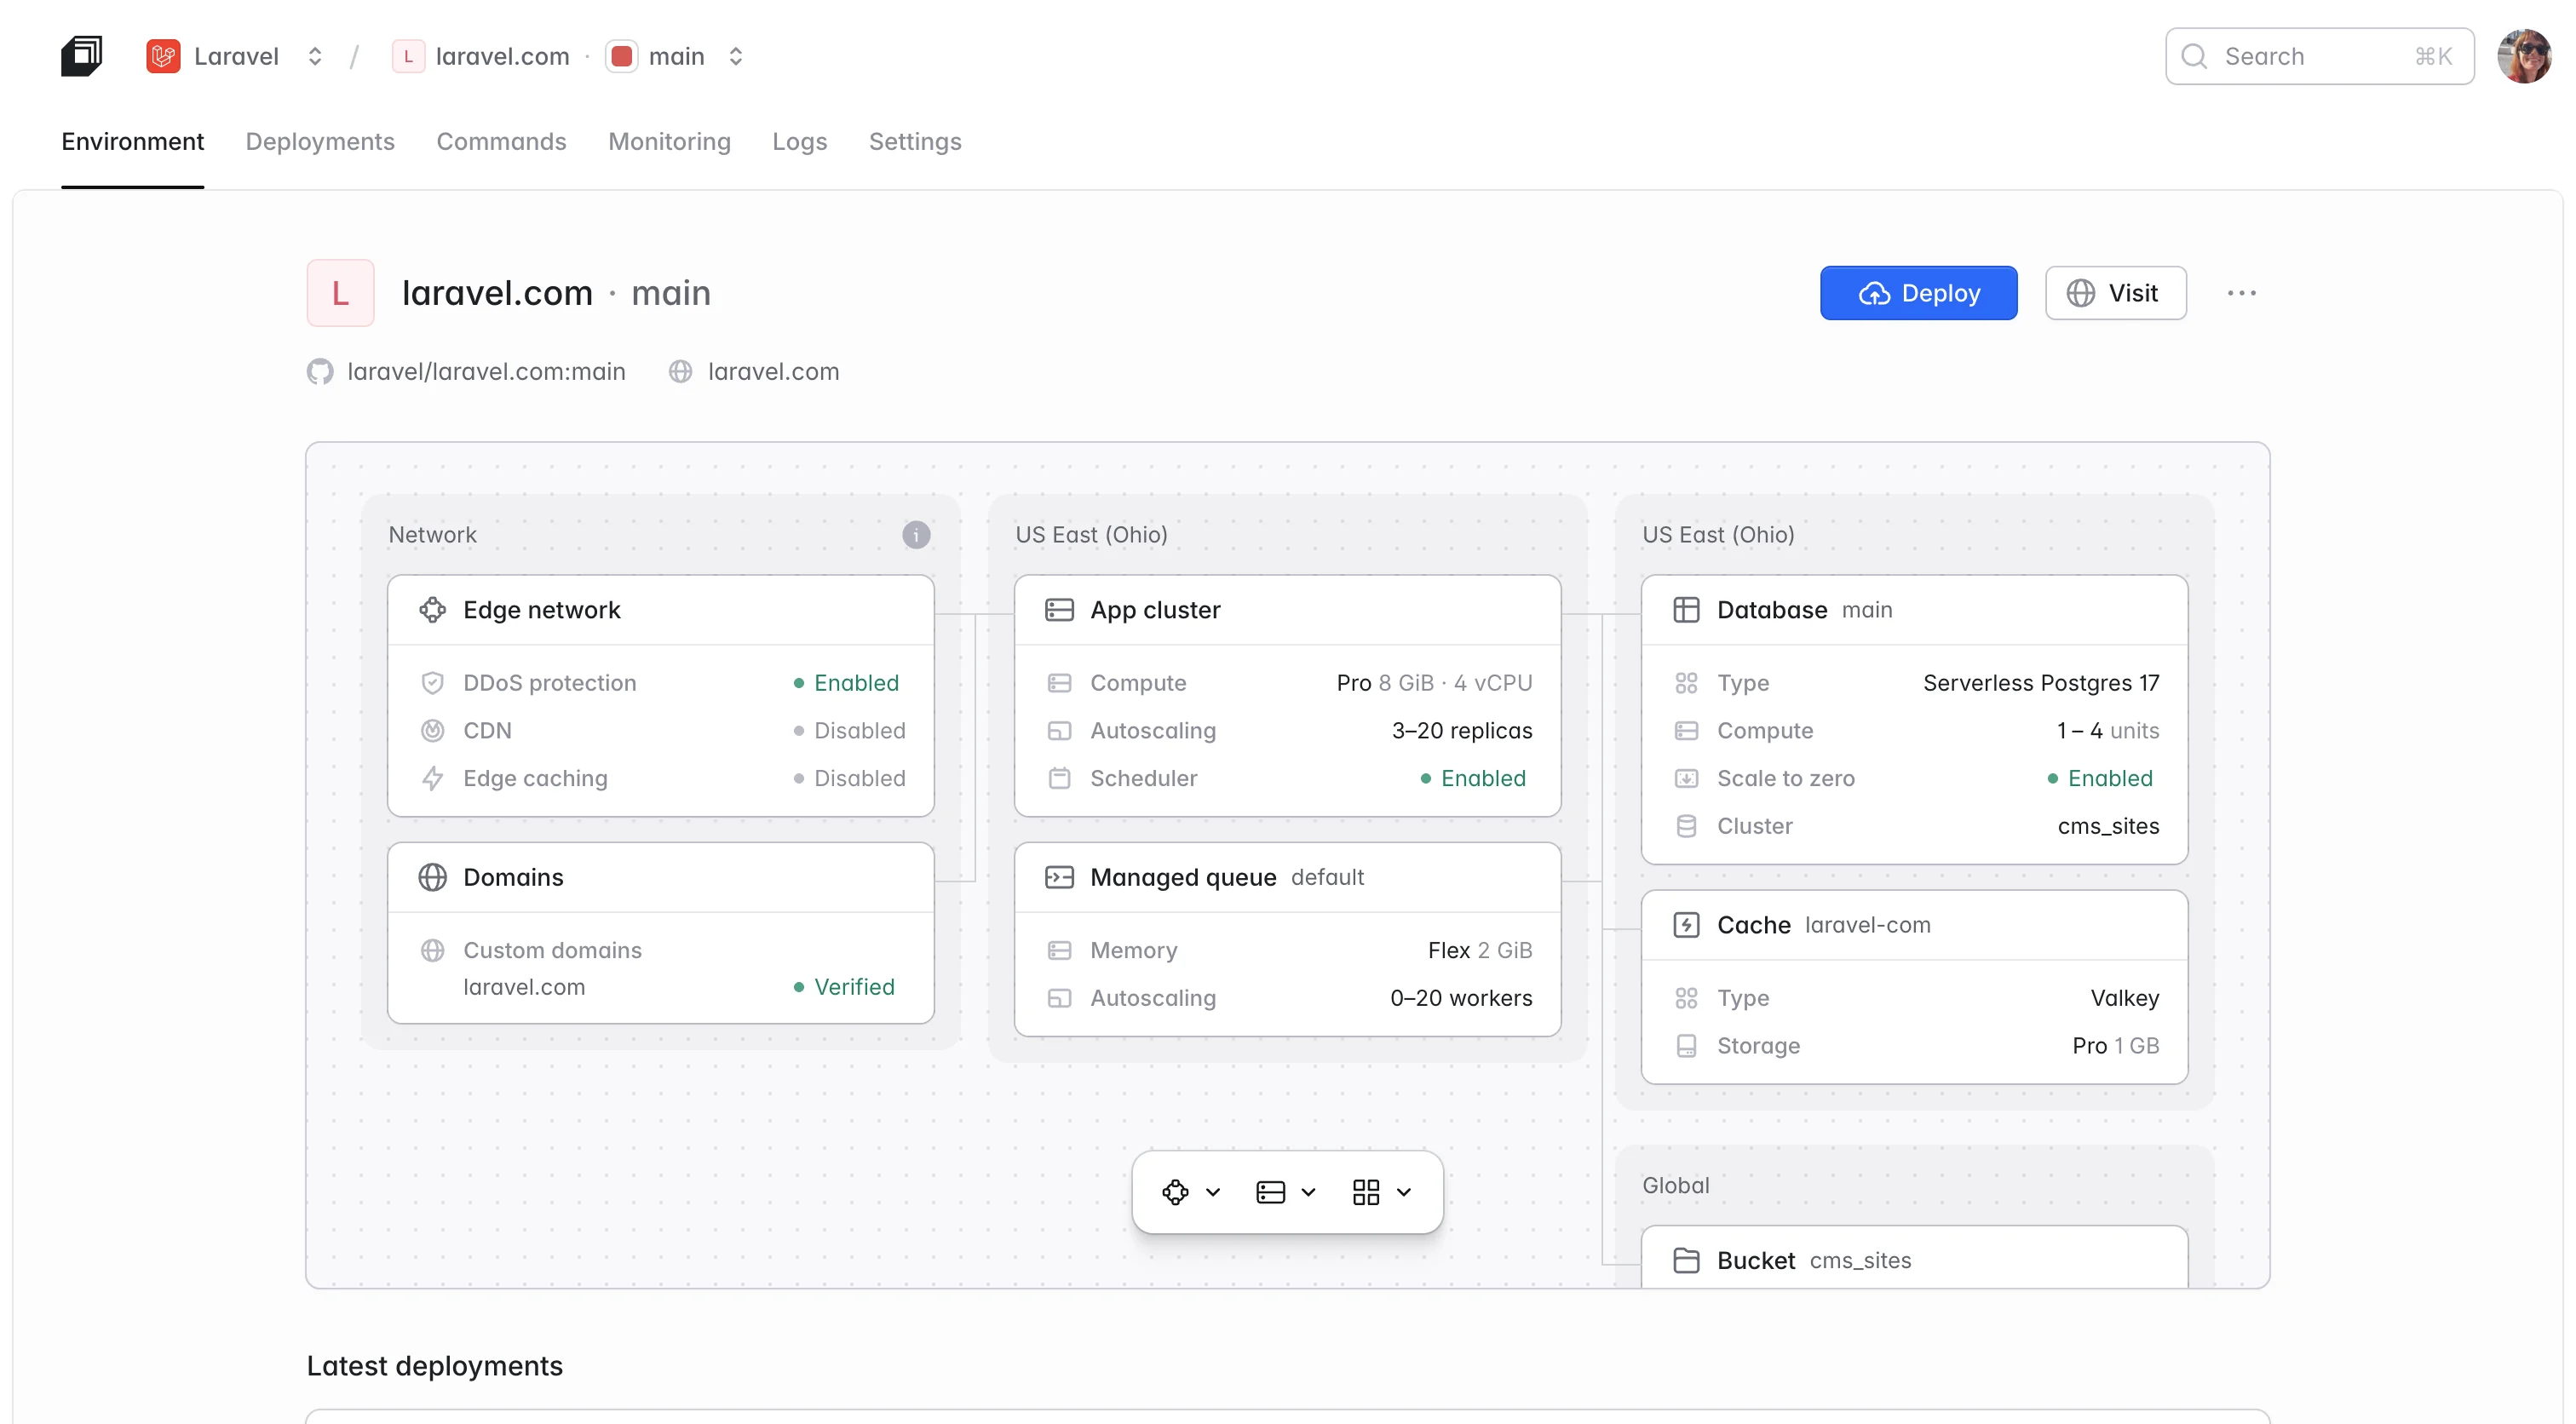Screen dimensions: 2576x1424
Task: Click DDoS protection Enabled status
Action: 846,683
